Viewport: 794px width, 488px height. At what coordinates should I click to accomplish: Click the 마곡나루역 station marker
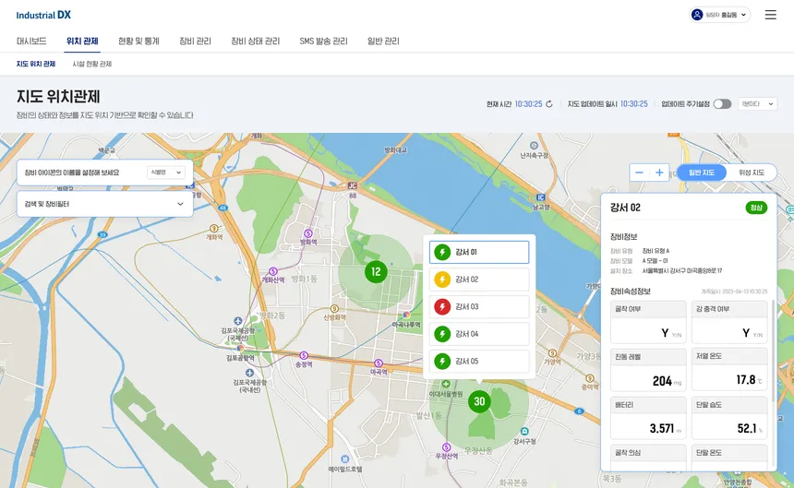406,315
